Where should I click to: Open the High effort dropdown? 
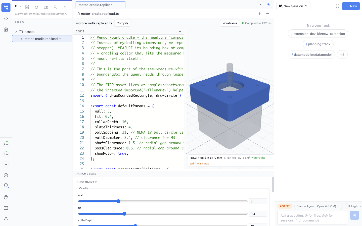point(354,206)
